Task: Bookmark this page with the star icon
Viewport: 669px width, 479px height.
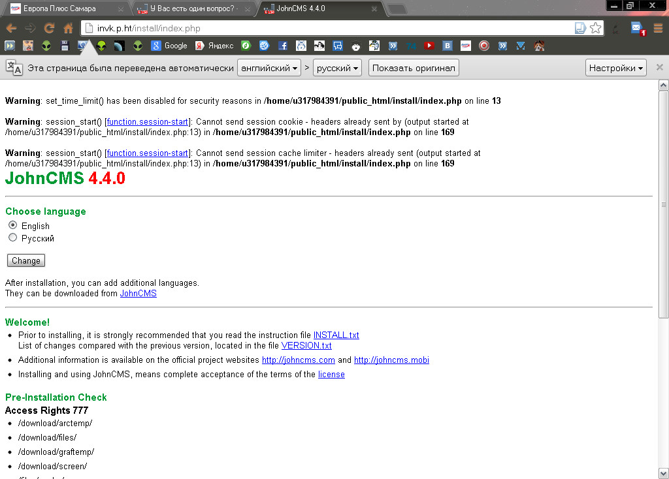Action: (x=596, y=28)
